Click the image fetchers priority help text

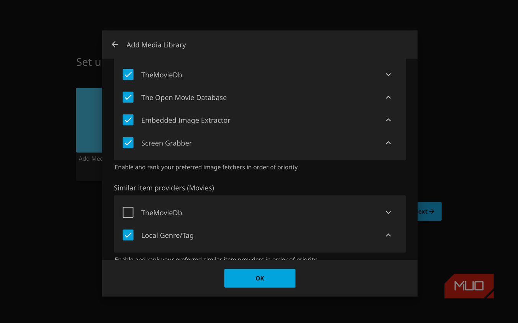[207, 167]
